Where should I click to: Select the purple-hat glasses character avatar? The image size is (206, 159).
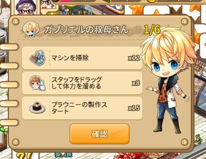click(25, 7)
